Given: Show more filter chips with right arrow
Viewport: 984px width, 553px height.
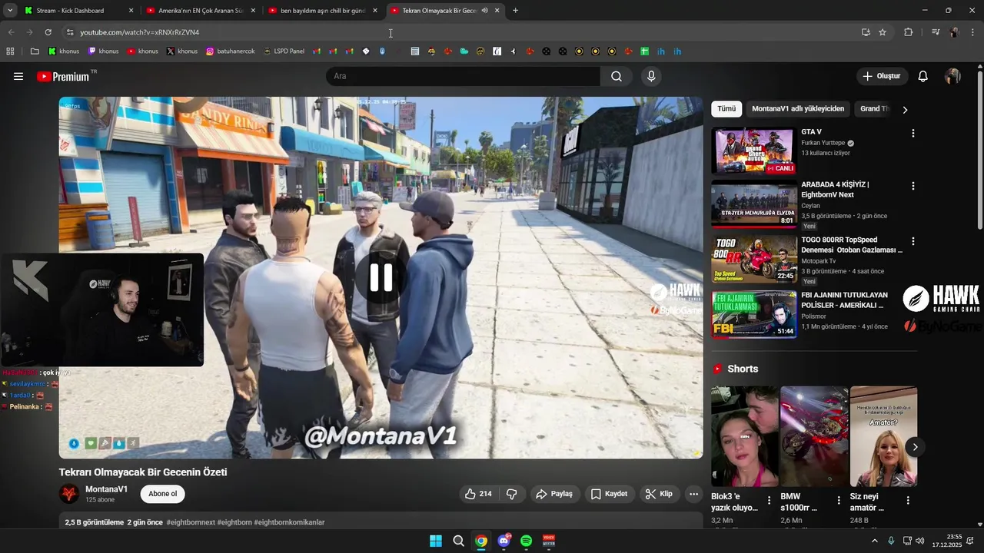Looking at the screenshot, I should pos(905,109).
